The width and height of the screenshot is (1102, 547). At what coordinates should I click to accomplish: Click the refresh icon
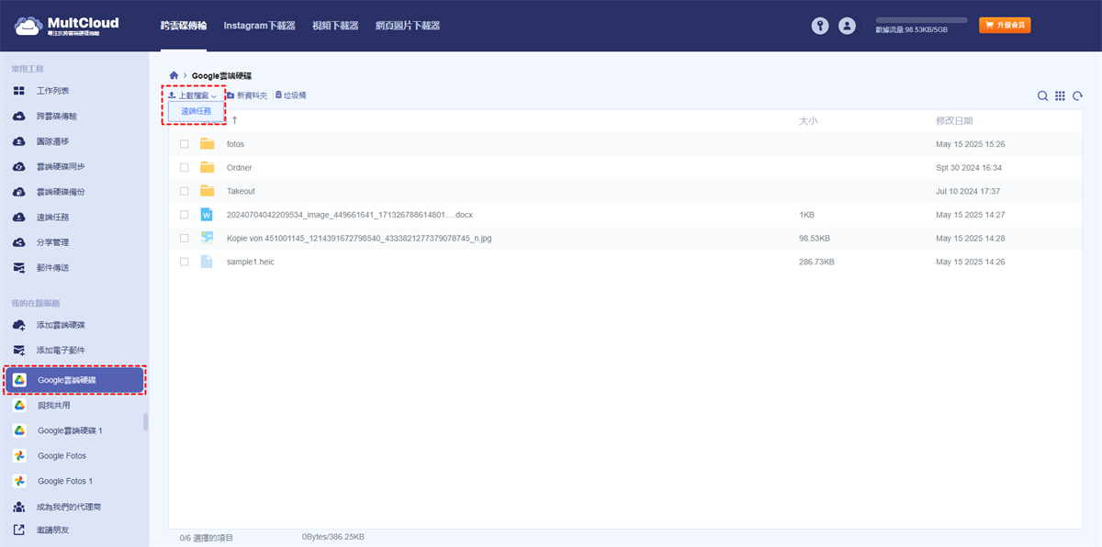click(x=1077, y=96)
